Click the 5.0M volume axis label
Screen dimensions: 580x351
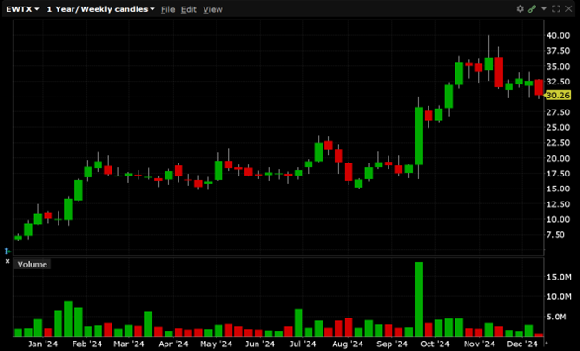click(x=557, y=317)
